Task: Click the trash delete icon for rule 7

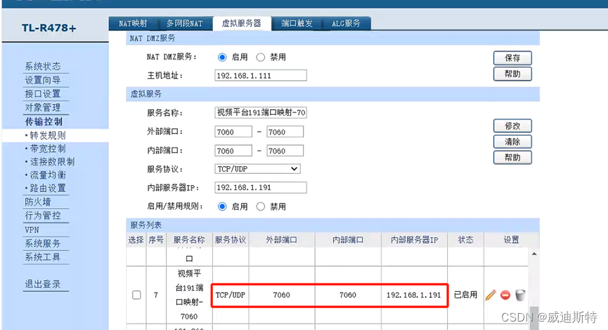Action: point(520,295)
